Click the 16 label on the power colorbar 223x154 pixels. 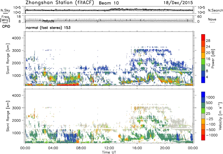point(208,59)
